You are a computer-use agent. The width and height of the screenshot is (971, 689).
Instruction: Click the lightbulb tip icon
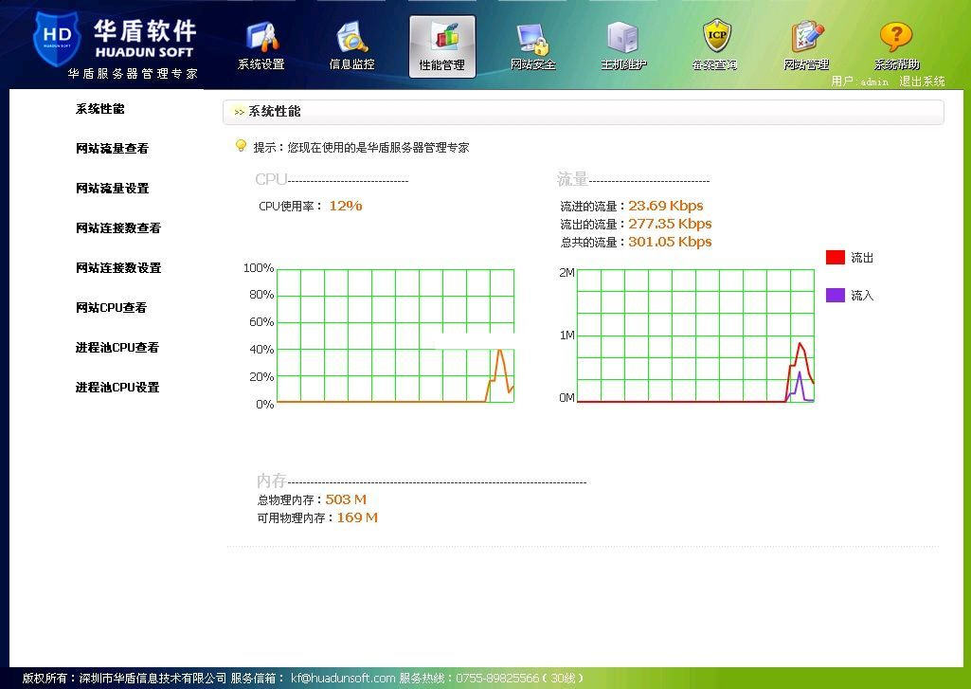[x=241, y=146]
